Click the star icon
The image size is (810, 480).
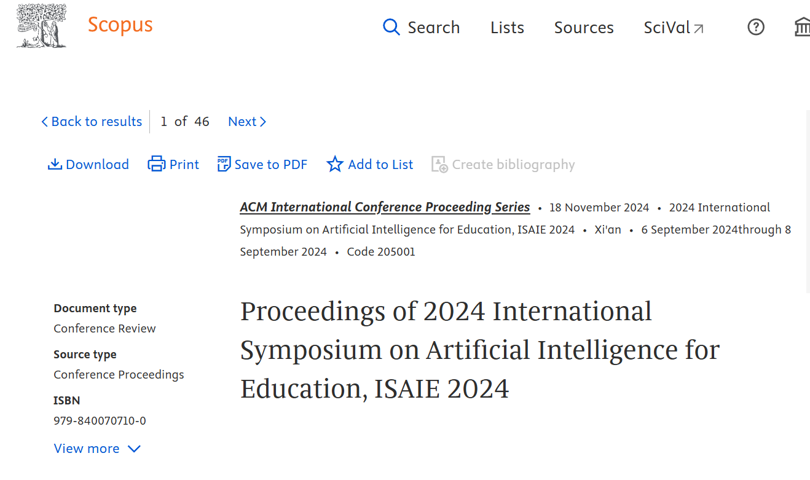point(335,164)
